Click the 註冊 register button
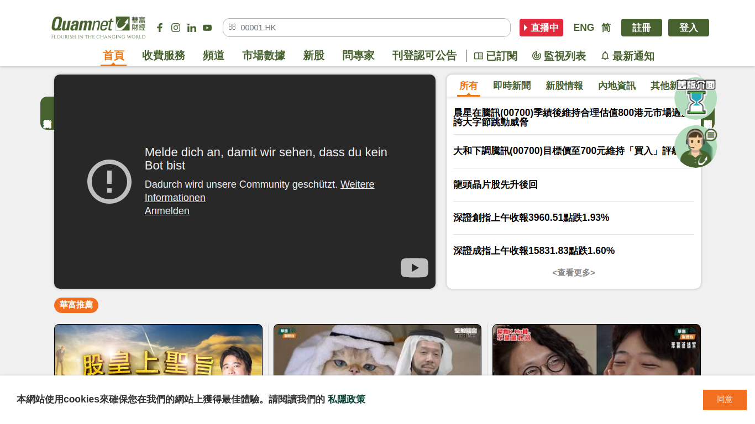The image size is (755, 424). [x=642, y=28]
